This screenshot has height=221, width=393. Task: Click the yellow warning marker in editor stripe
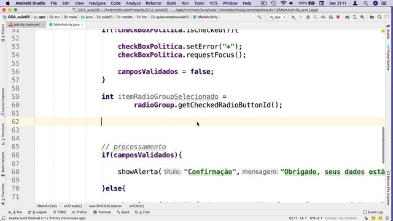(383, 31)
